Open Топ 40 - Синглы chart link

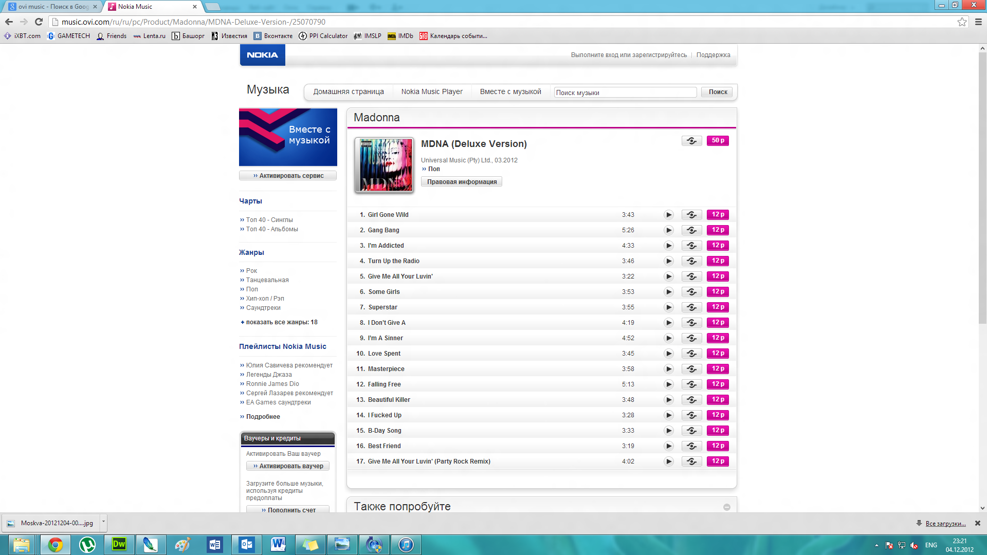pyautogui.click(x=269, y=220)
